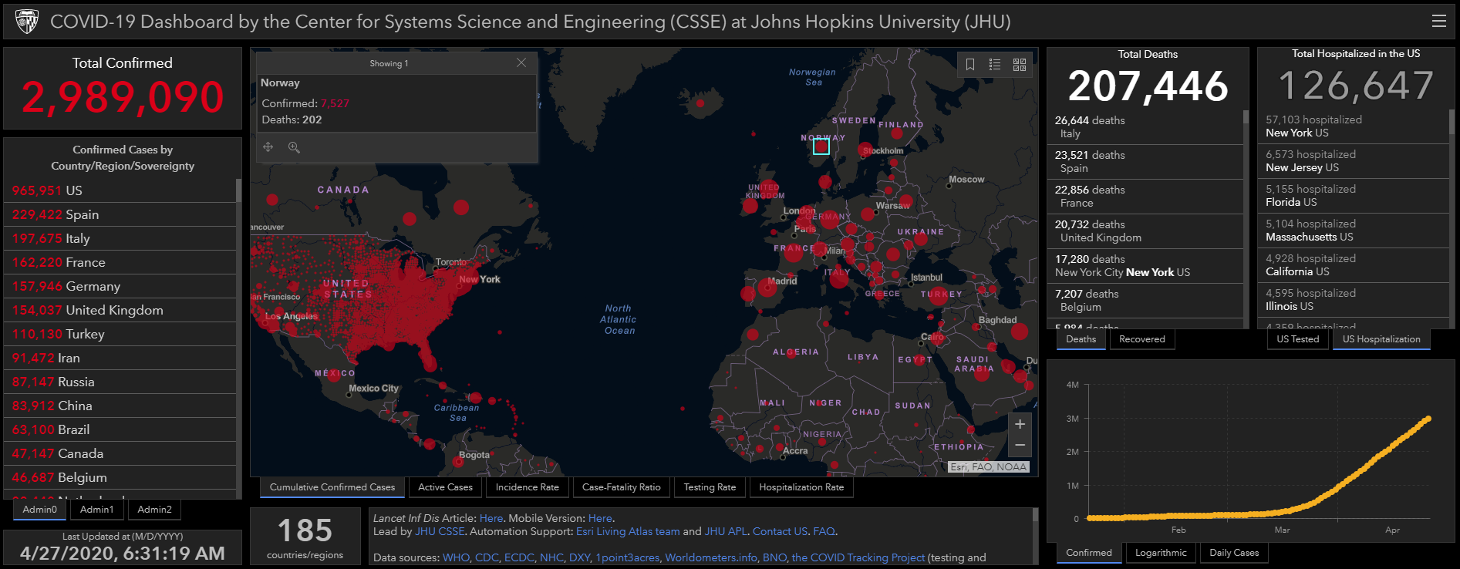Switch chart to Daily Cases

pos(1233,553)
